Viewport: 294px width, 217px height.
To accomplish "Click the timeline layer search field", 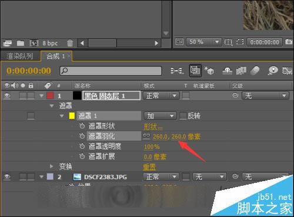I will pos(111,71).
